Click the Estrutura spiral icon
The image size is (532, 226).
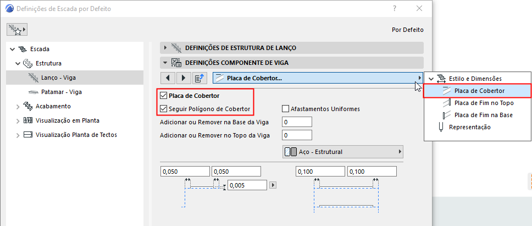pyautogui.click(x=28, y=63)
